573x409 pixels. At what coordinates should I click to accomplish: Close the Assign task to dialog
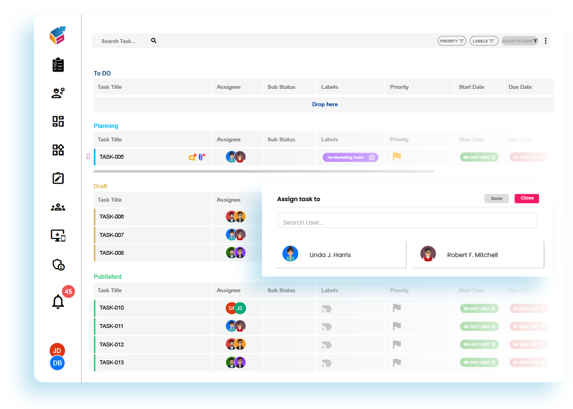tap(527, 198)
